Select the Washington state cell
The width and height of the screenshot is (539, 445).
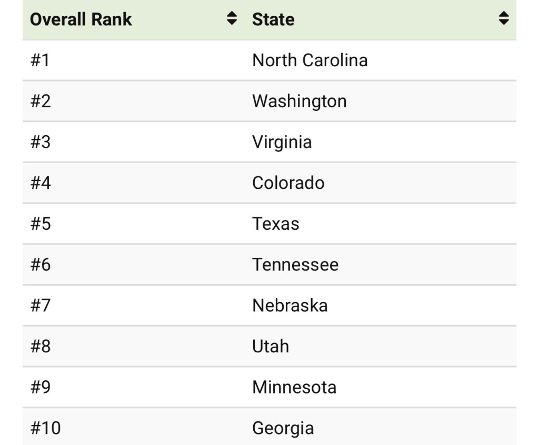[x=299, y=101]
